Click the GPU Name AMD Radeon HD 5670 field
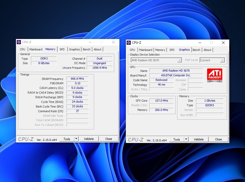245x182 pixels. [176, 71]
